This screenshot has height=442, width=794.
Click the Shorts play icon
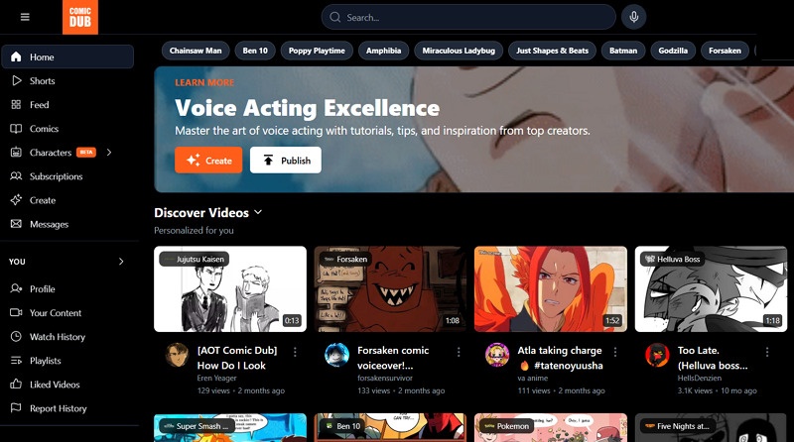click(x=16, y=80)
